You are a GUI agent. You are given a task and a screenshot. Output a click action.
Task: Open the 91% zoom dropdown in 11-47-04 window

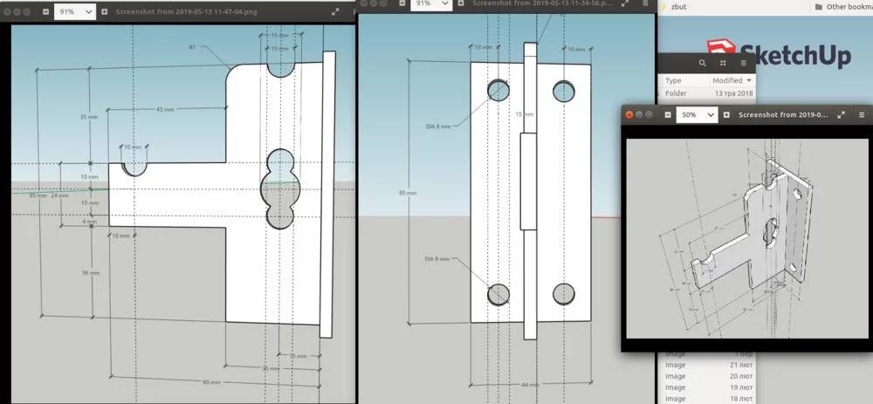[x=74, y=11]
